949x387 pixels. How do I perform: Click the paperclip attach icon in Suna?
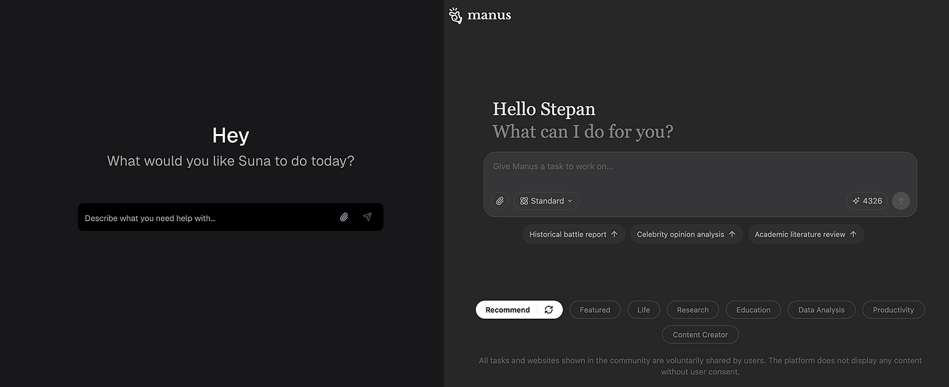[344, 217]
